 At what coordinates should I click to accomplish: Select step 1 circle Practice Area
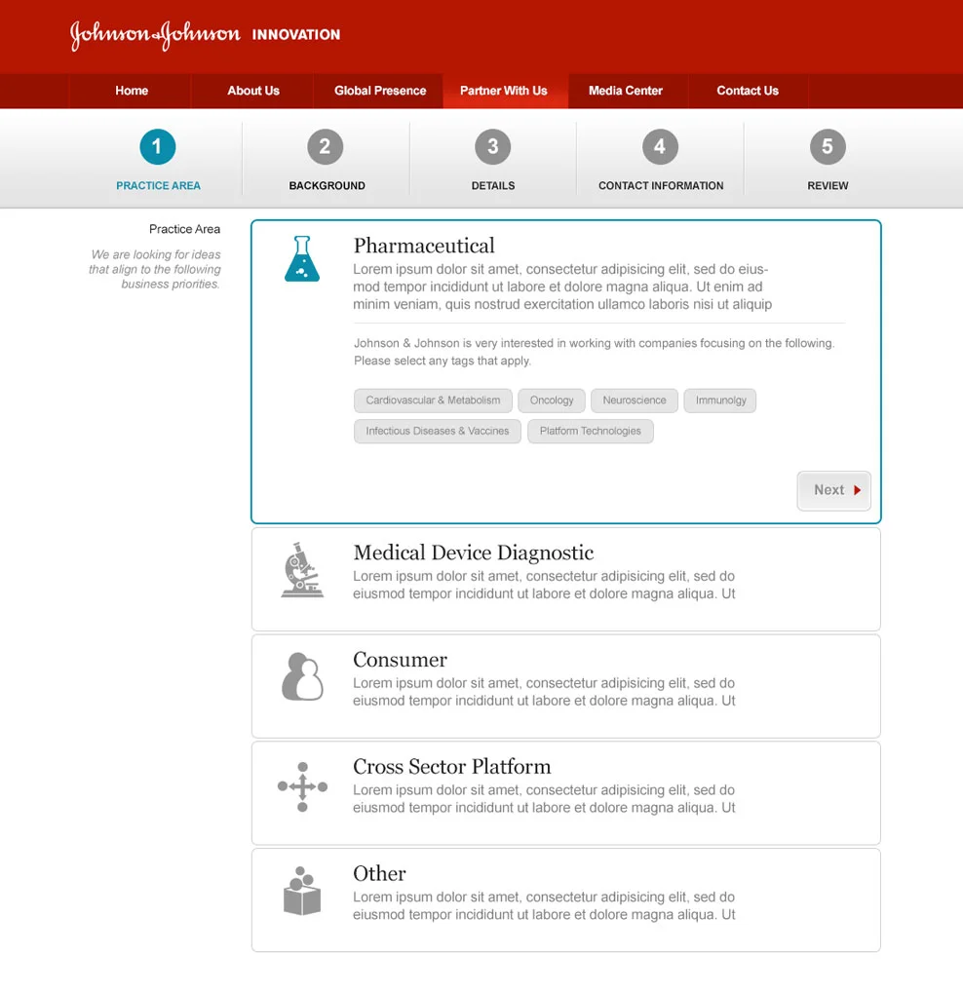(158, 147)
